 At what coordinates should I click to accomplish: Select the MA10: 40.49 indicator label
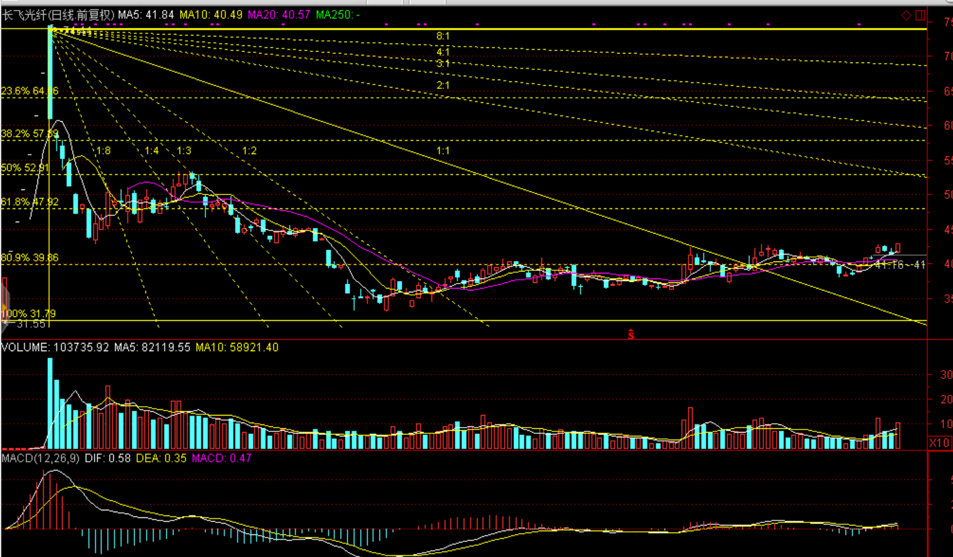(x=211, y=15)
